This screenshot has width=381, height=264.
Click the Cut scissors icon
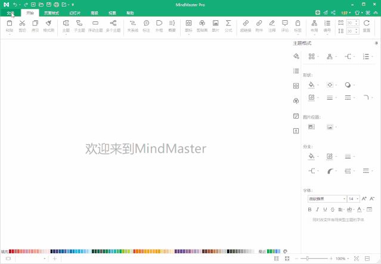pyautogui.click(x=22, y=26)
